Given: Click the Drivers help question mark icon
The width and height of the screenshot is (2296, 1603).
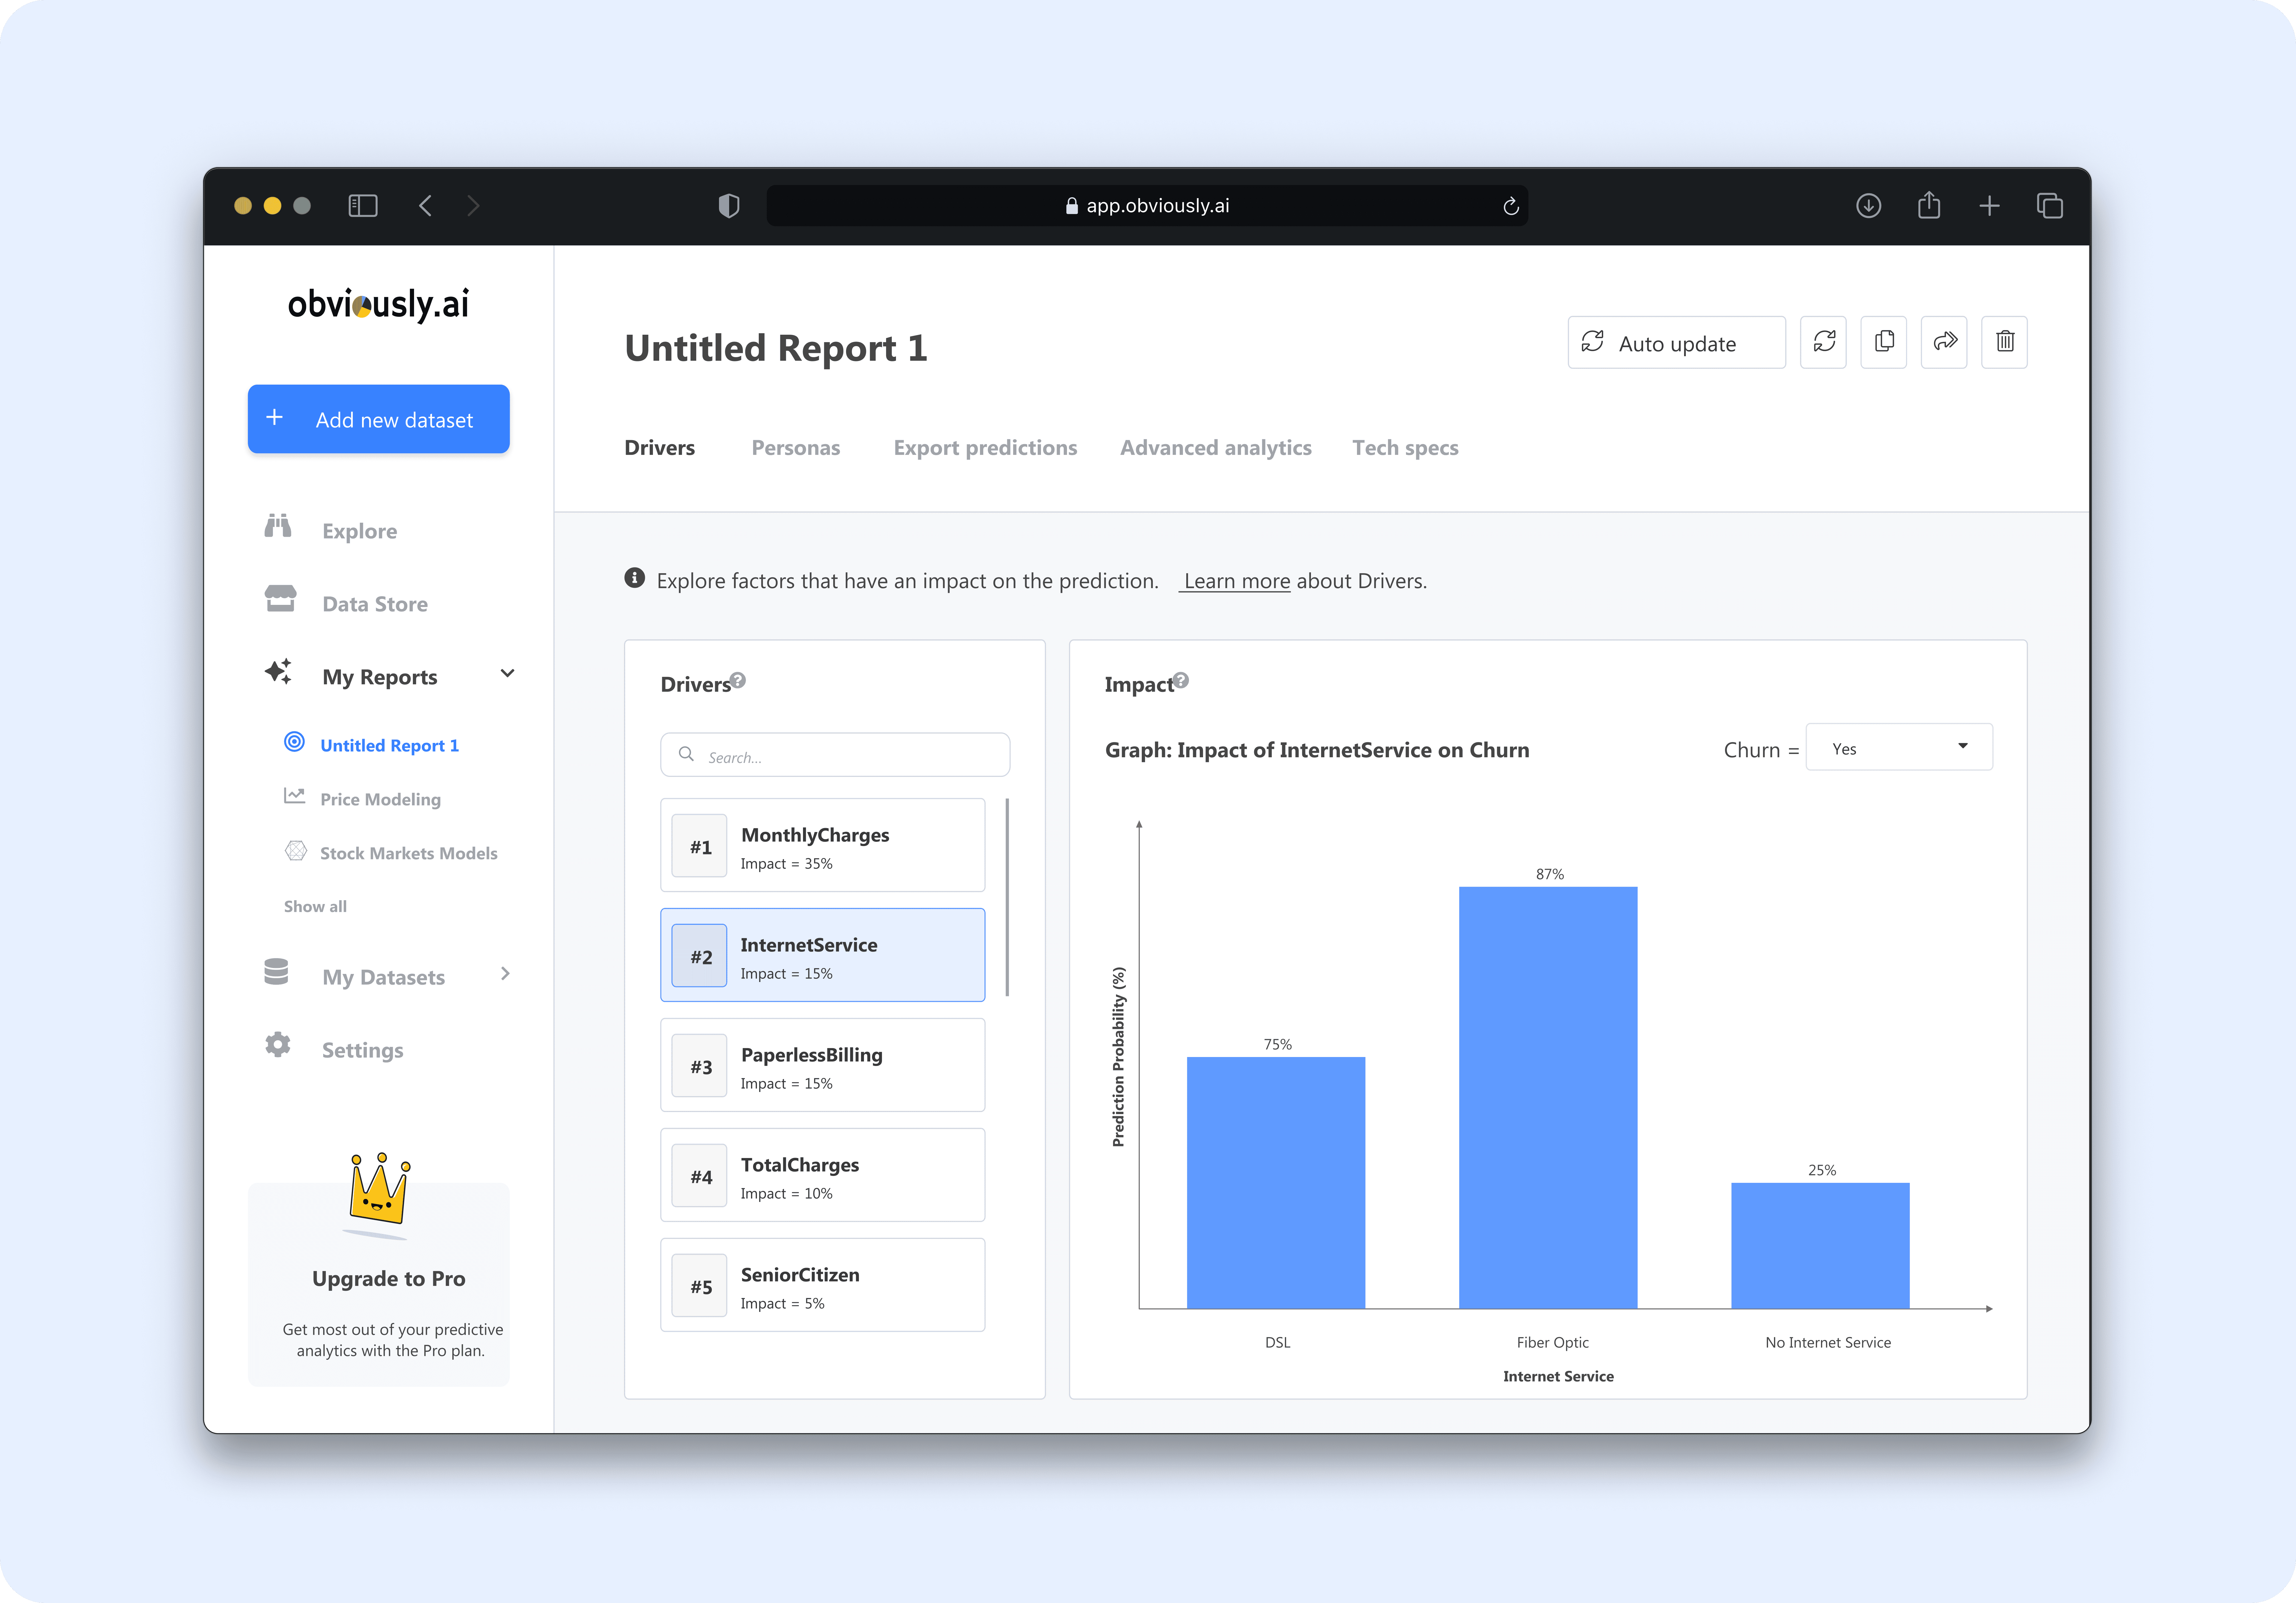Looking at the screenshot, I should (738, 680).
